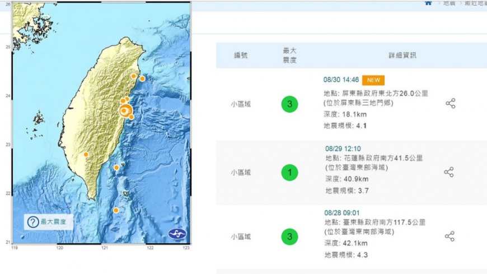This screenshot has width=487, height=274.
Task: Click the 深度: 18.1km text
Action: coord(345,114)
